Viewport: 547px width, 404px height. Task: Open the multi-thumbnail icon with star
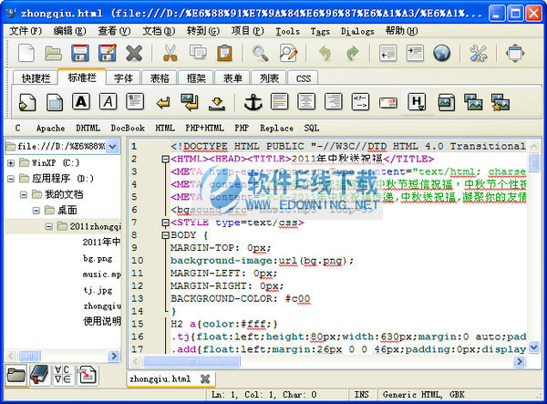tap(501, 102)
